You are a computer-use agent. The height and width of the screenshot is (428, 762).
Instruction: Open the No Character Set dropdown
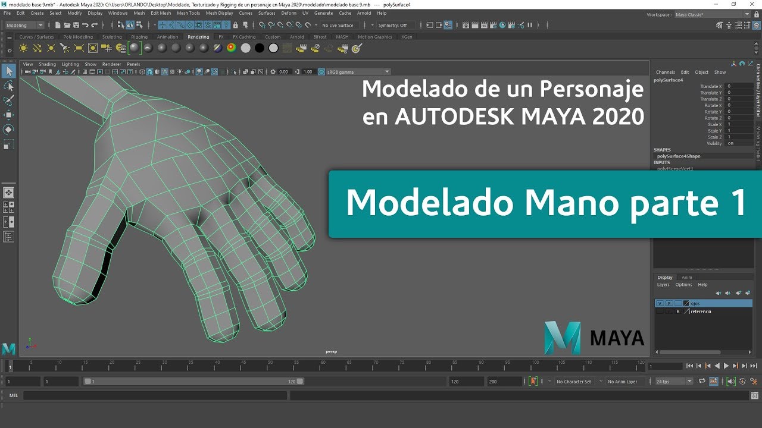(574, 381)
